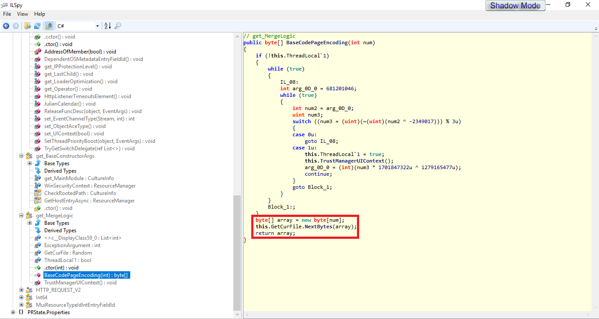Click the GetCurFile field icon
Screen dimensions: 599x319
[x=38, y=253]
